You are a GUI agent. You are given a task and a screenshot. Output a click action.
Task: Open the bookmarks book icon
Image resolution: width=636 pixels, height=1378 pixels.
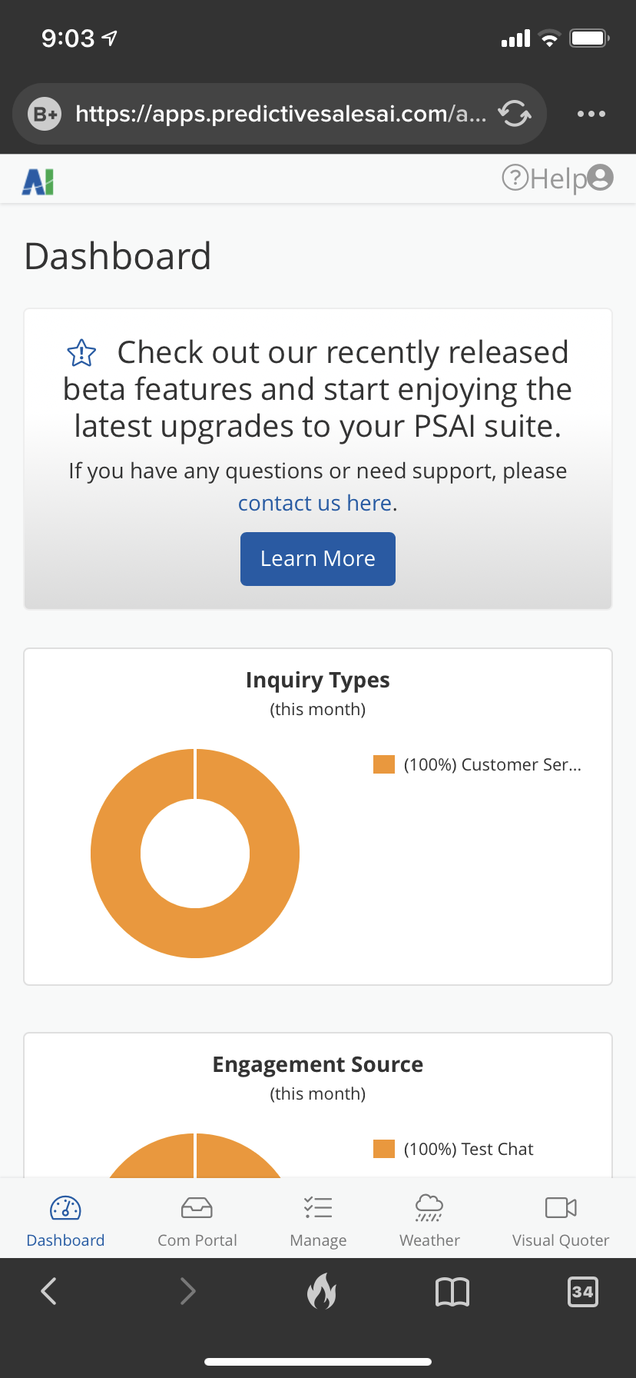pos(452,1292)
